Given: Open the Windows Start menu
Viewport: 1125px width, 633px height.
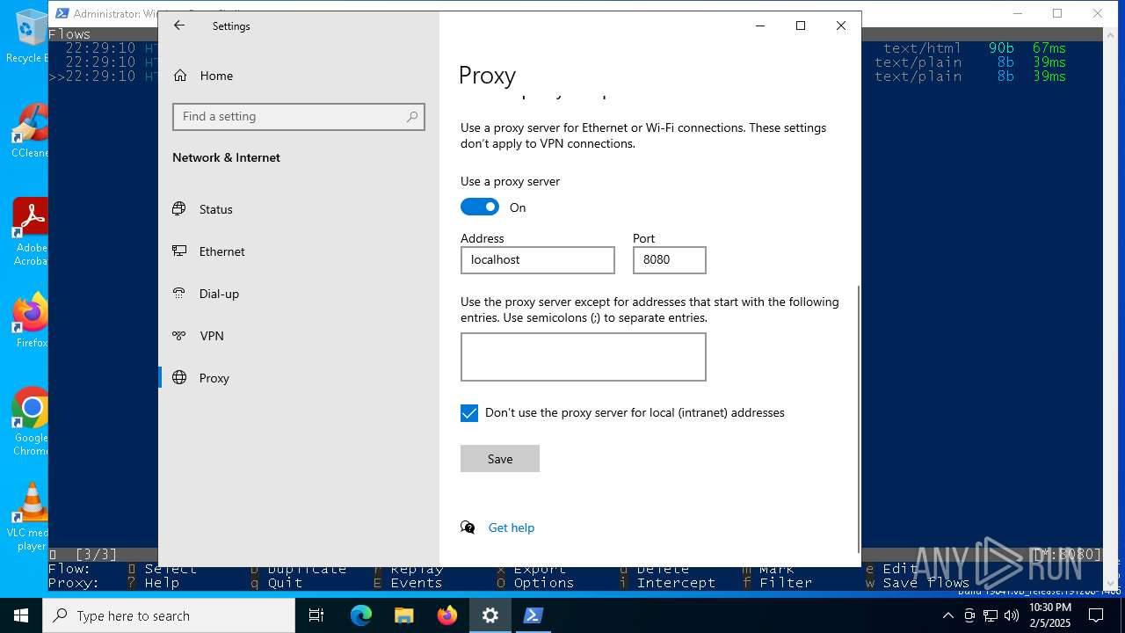Looking at the screenshot, I should [21, 615].
